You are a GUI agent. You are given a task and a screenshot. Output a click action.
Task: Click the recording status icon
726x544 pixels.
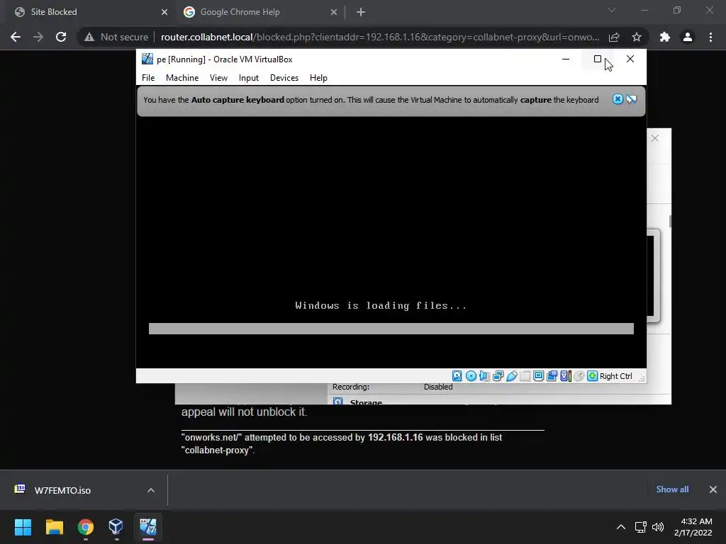[x=552, y=376]
